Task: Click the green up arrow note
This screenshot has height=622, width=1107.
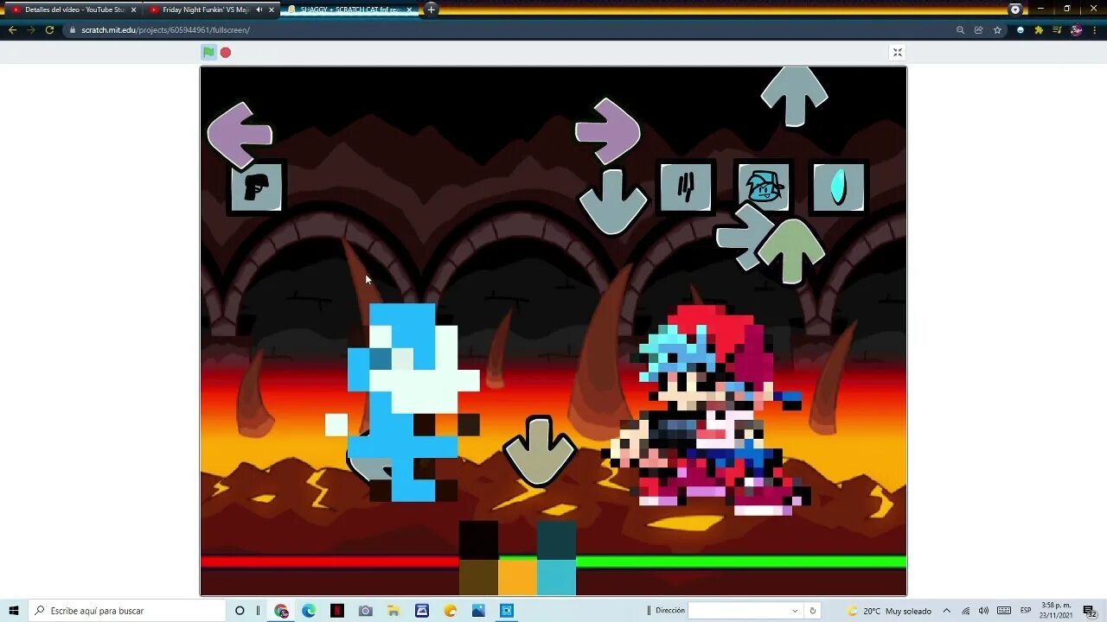Action: [x=790, y=251]
